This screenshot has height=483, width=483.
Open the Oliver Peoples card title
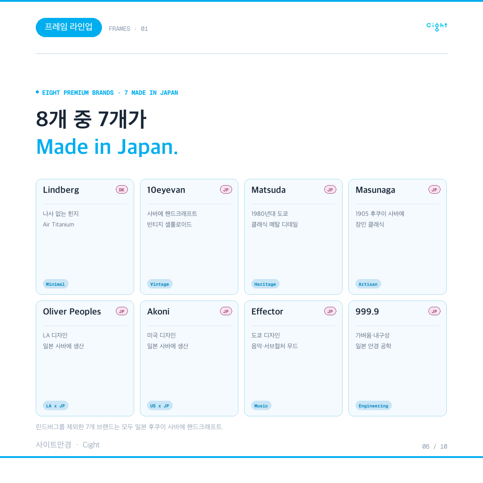[x=72, y=312]
